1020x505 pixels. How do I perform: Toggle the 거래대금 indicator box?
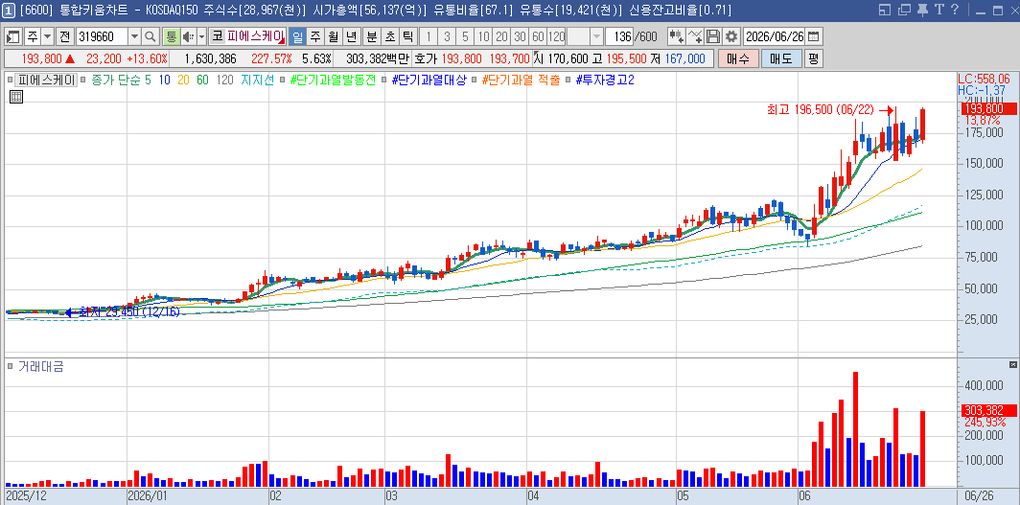(x=11, y=367)
